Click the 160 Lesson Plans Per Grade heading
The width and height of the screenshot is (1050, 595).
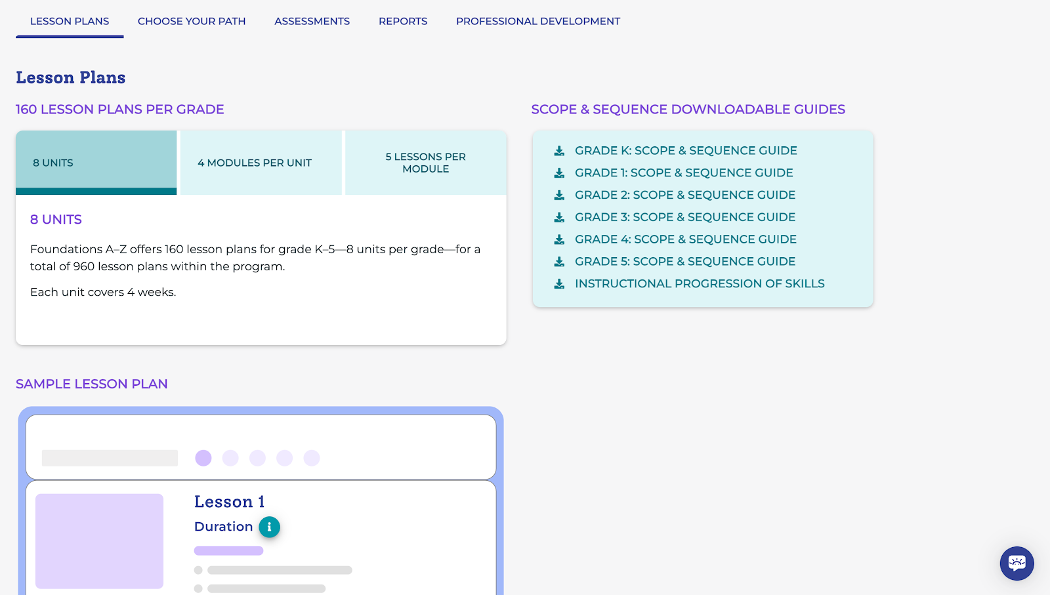[120, 110]
